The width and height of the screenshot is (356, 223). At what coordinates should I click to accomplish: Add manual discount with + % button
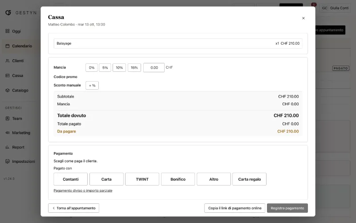[x=92, y=85]
